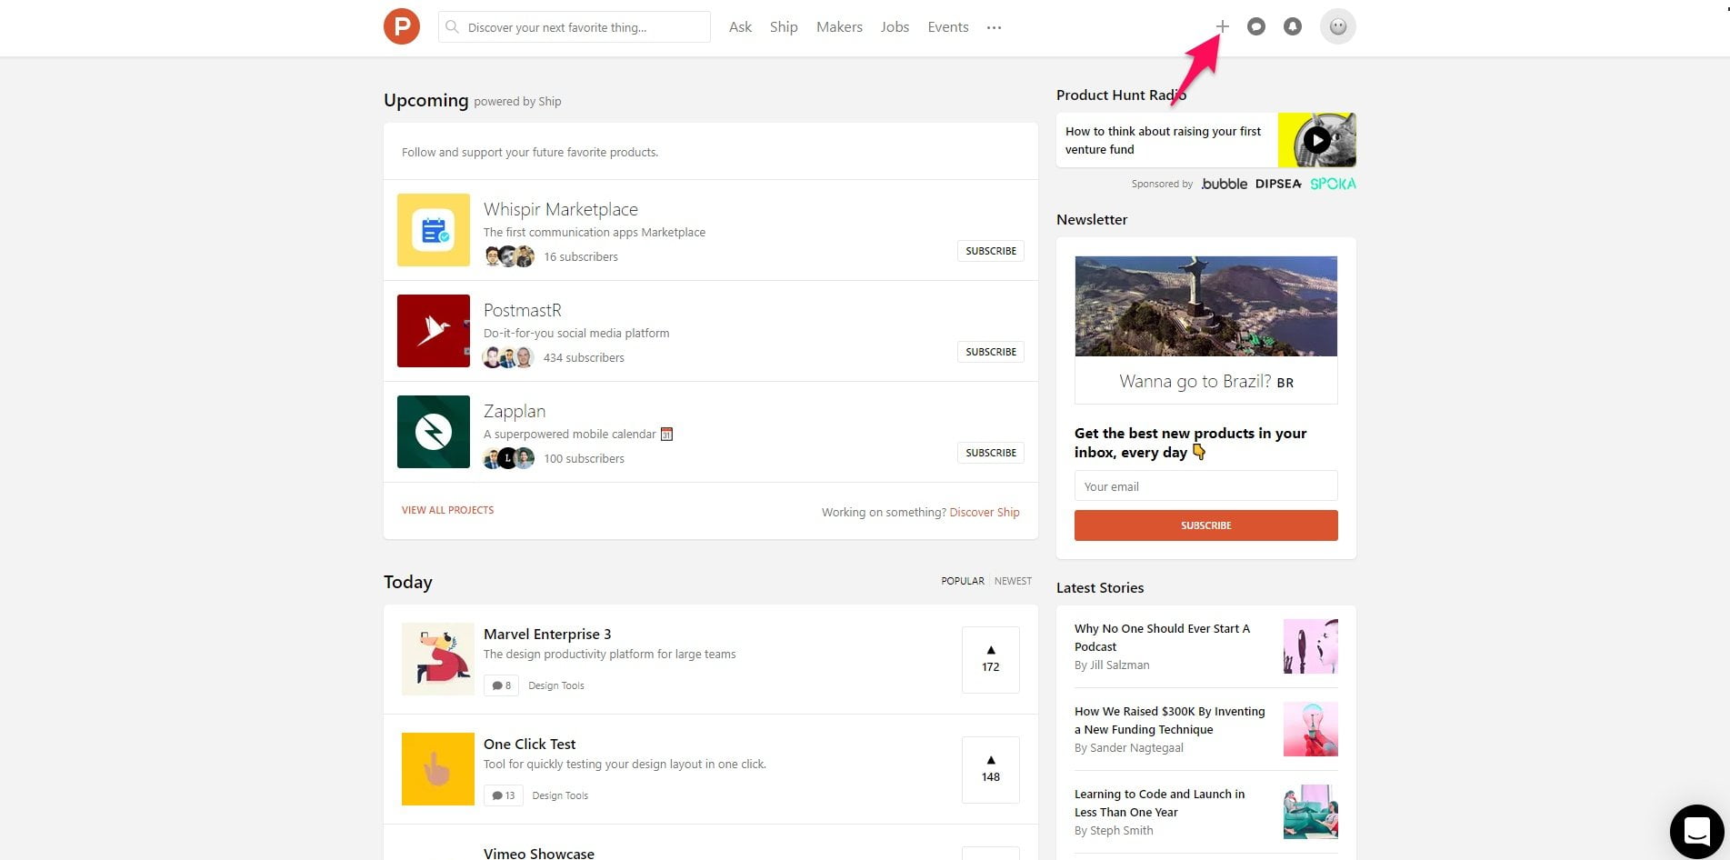Open the Jobs menu item
This screenshot has width=1730, height=860.
coord(895,27)
